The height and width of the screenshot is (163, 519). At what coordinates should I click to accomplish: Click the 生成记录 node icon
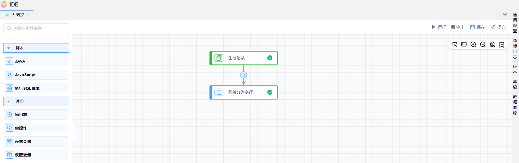tap(219, 58)
